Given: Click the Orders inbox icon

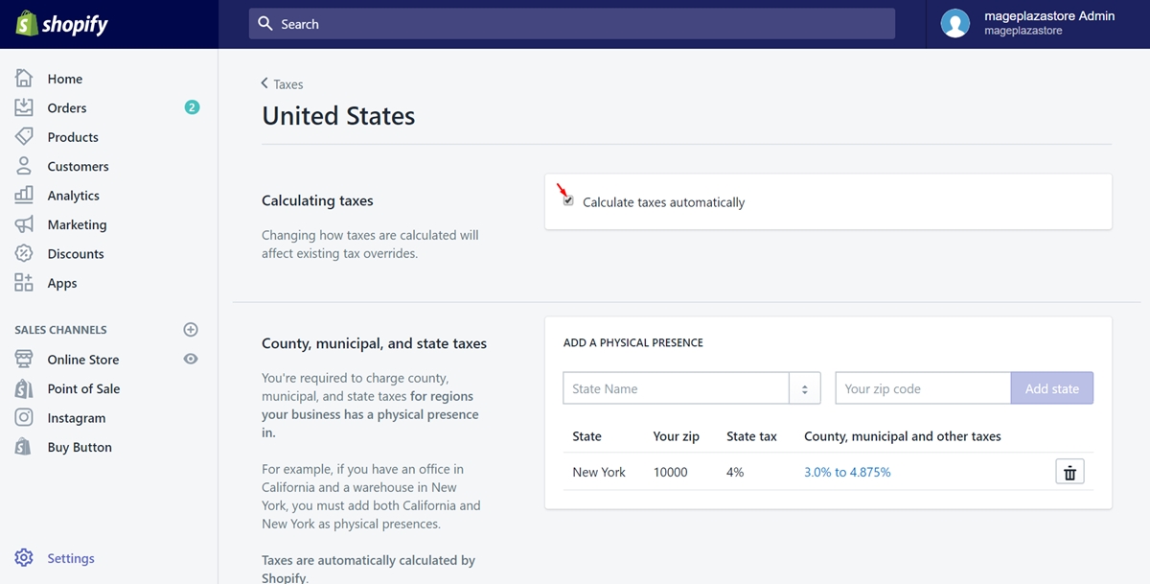Looking at the screenshot, I should pyautogui.click(x=24, y=107).
